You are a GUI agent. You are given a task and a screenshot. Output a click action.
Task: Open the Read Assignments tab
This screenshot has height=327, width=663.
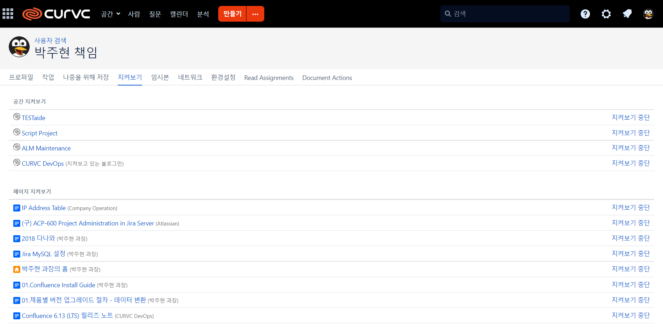[x=269, y=77]
